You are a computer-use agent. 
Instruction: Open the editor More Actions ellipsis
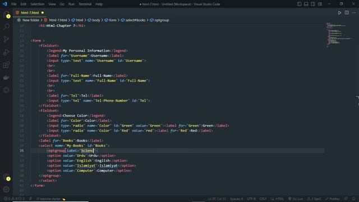click(x=354, y=12)
